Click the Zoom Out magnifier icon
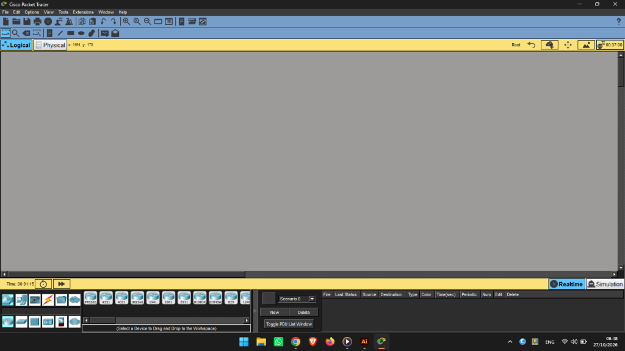625x351 pixels. point(148,21)
